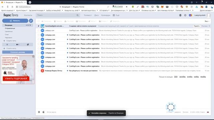Click the Отключить рекламу button

click(17, 52)
